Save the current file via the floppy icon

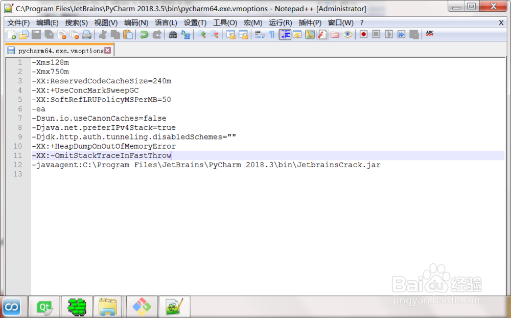pyautogui.click(x=36, y=34)
